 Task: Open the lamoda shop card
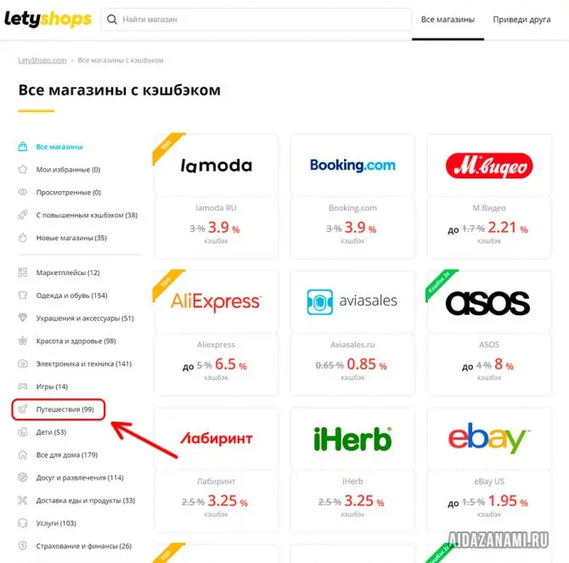(x=217, y=196)
